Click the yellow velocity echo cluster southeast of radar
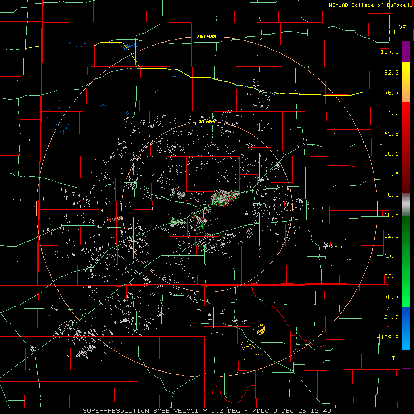414x414 pixels. 261,330
